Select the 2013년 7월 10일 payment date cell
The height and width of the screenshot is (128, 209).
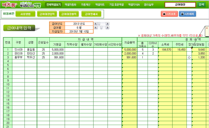[79, 31]
